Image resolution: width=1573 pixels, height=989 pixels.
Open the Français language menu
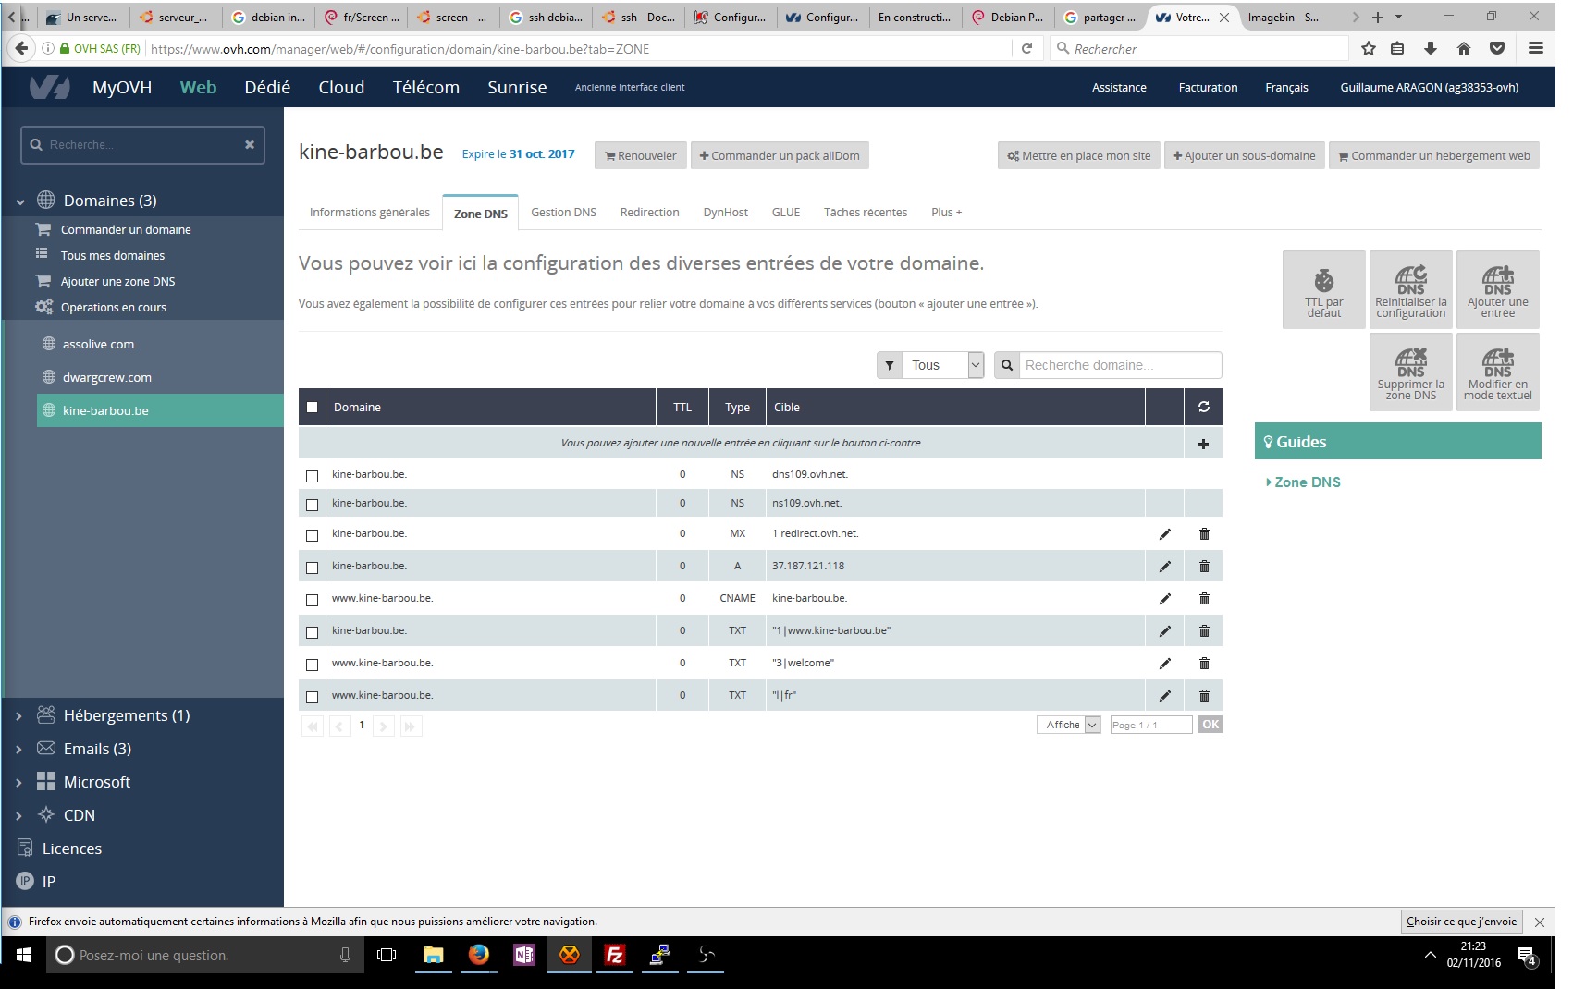[x=1286, y=87]
